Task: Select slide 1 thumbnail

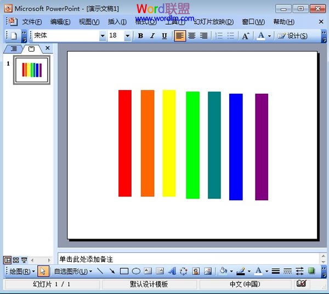Action: pos(32,70)
